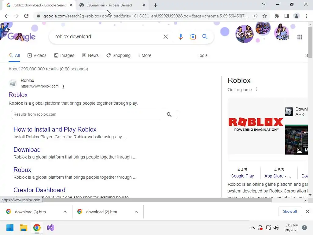Submit search with the blue magnifier

[205, 37]
